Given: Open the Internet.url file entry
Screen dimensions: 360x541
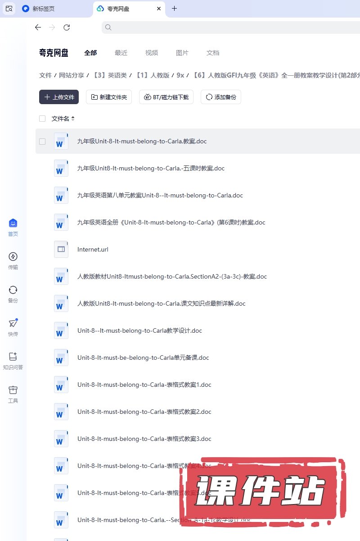Looking at the screenshot, I should pyautogui.click(x=93, y=249).
